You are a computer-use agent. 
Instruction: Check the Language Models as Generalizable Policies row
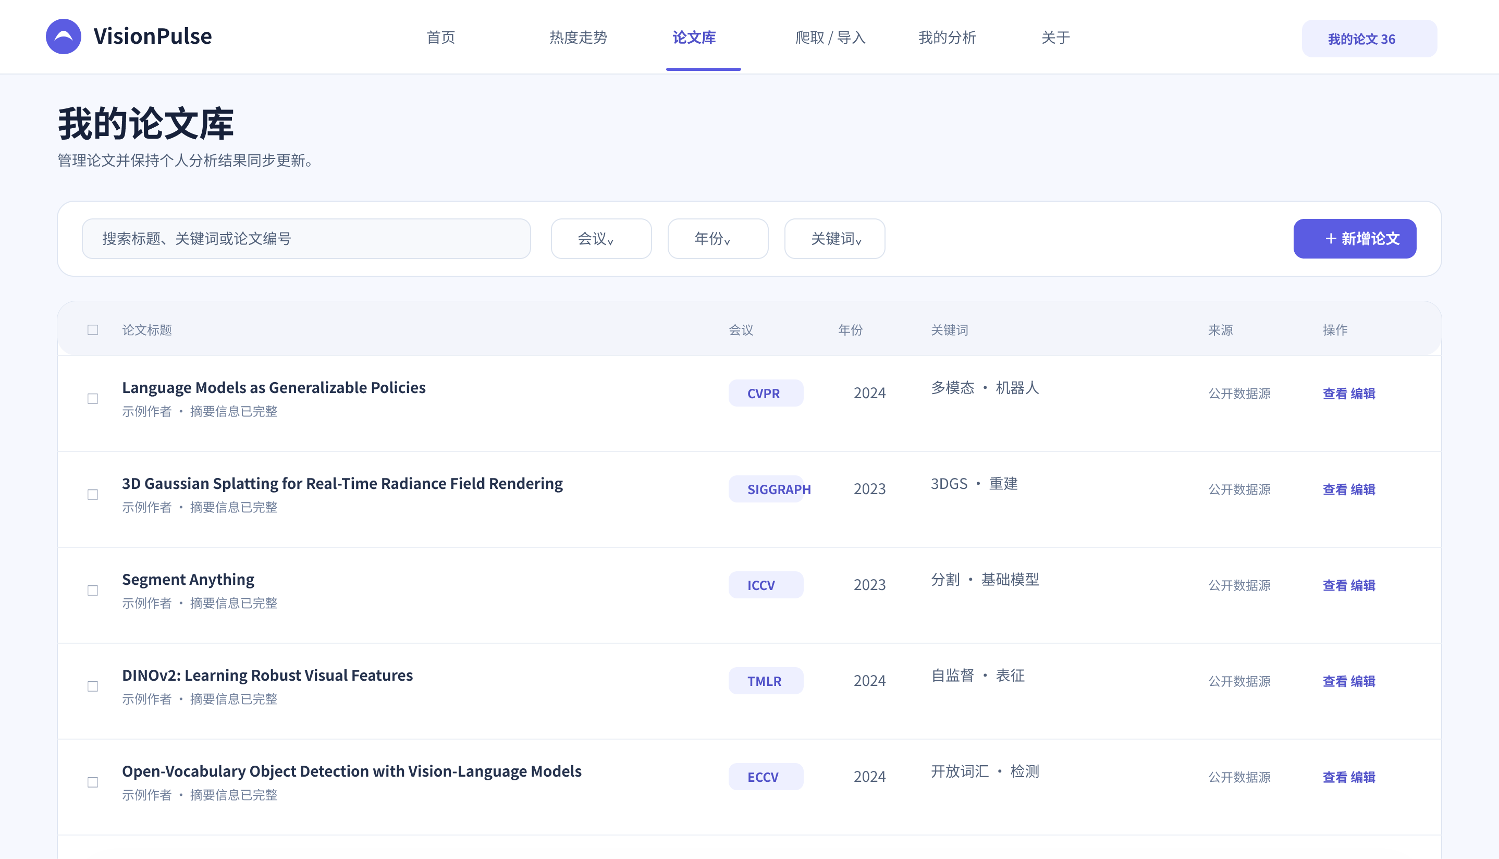93,399
